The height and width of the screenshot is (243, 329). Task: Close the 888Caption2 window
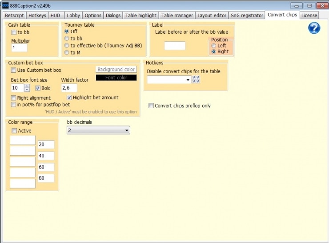[322, 6]
